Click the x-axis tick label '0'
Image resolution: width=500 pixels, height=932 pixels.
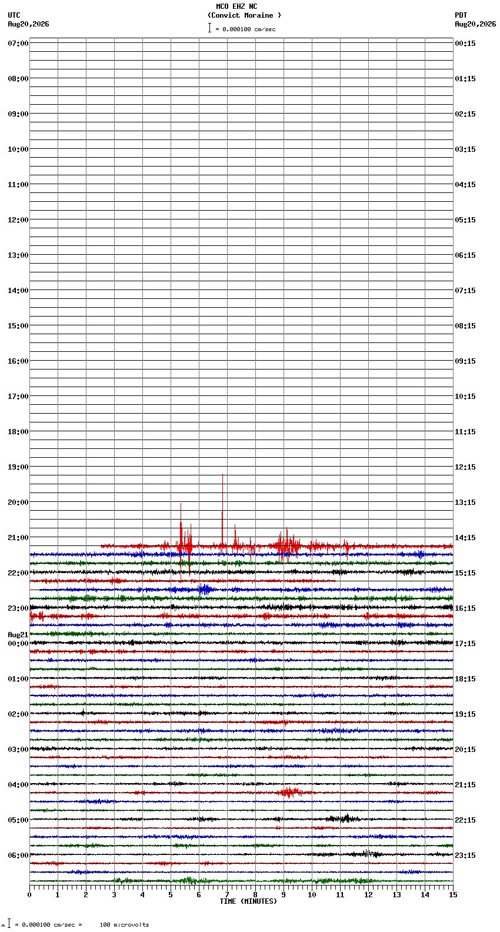[29, 895]
